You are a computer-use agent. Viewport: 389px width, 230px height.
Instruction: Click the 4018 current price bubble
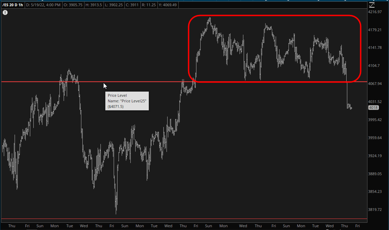coord(373,108)
